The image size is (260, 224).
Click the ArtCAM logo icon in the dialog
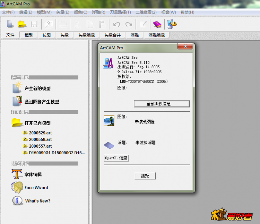(108, 63)
